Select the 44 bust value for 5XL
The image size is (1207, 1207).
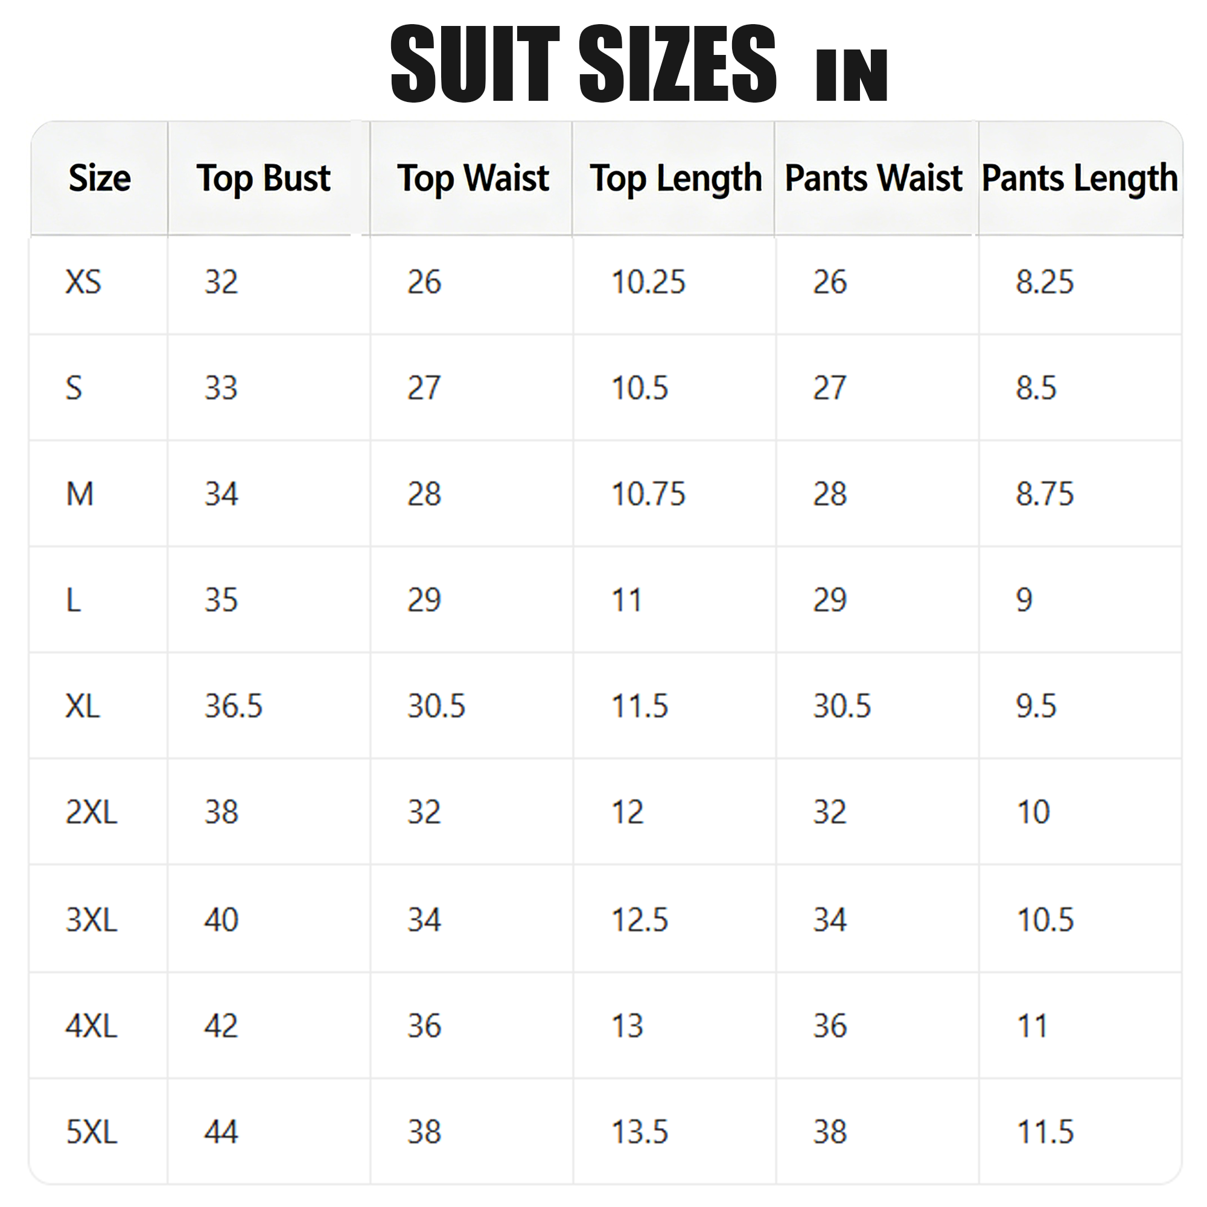click(x=221, y=1132)
